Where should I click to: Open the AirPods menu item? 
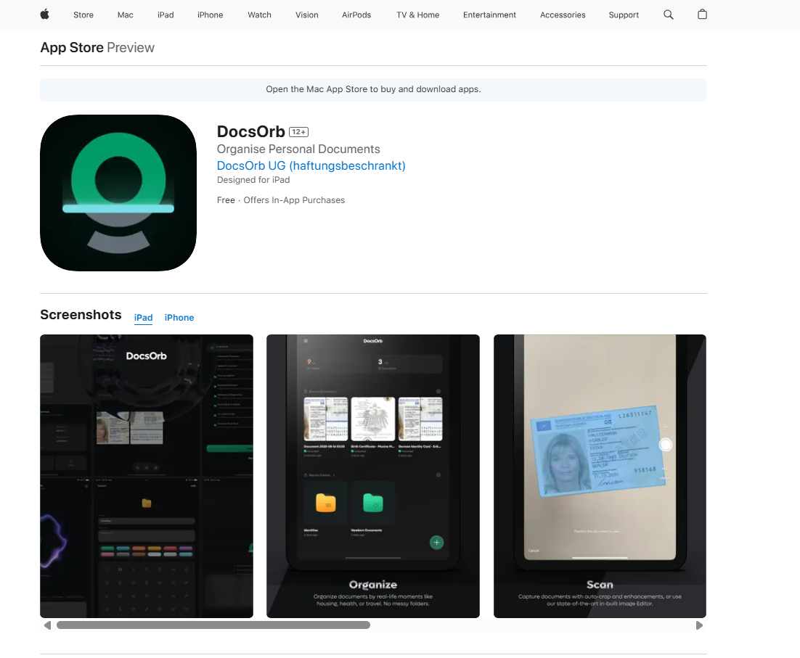(356, 15)
